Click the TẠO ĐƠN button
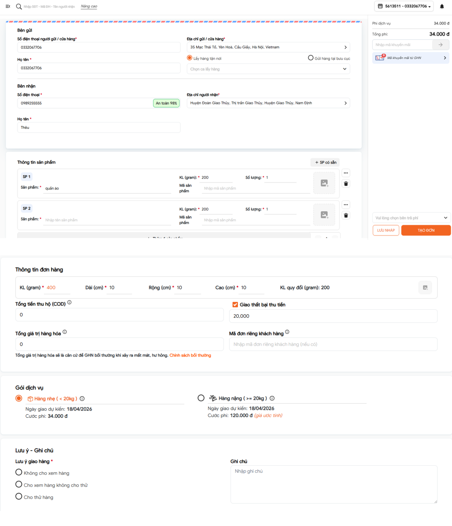The image size is (452, 526). pos(426,230)
